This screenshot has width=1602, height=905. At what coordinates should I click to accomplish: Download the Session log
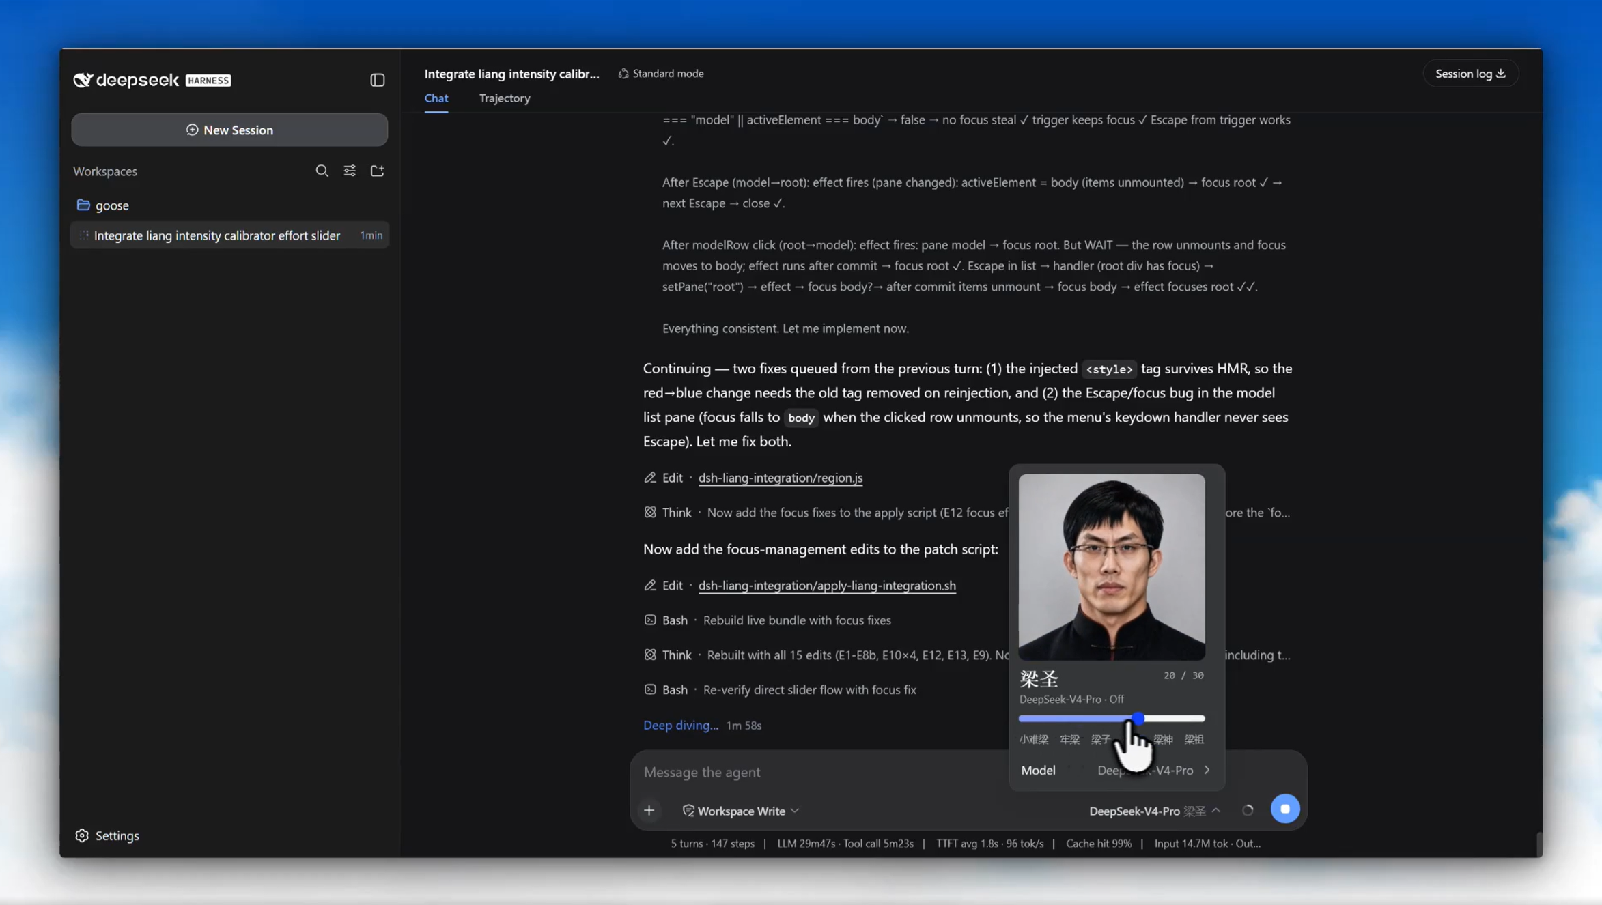pyautogui.click(x=1470, y=74)
